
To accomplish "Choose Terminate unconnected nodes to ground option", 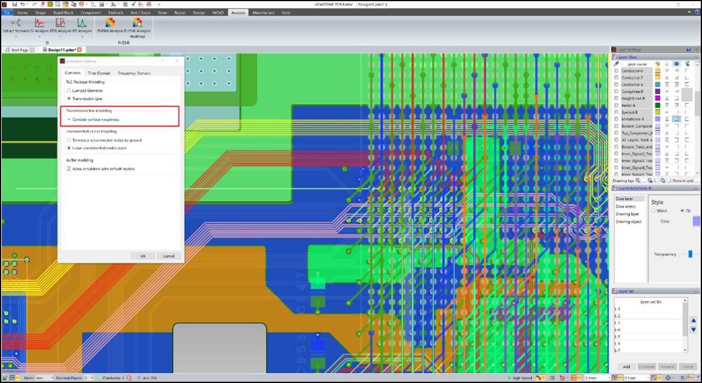I will pos(68,140).
